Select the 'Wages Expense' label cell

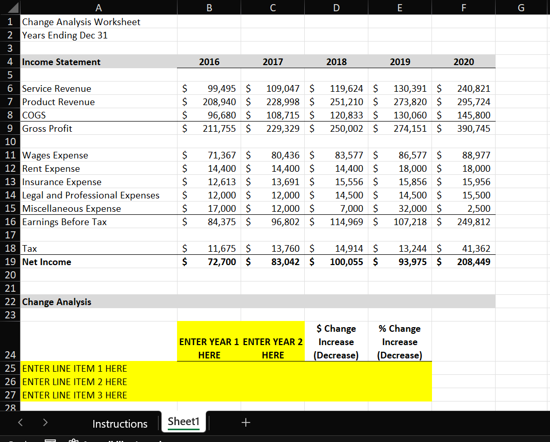tap(99, 155)
